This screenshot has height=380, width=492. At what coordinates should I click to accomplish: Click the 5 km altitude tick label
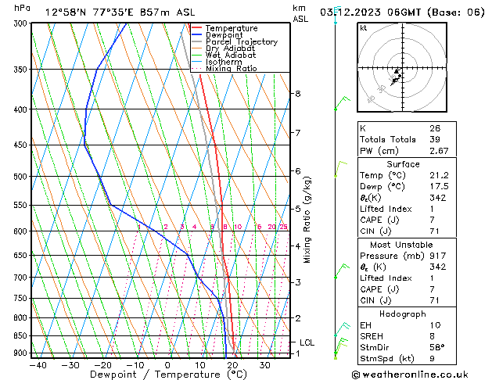(298, 209)
